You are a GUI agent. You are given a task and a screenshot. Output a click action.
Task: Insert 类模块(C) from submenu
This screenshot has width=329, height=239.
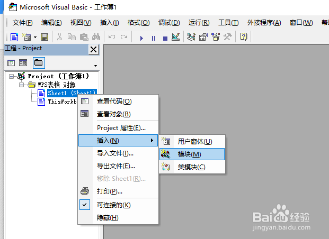point(192,167)
